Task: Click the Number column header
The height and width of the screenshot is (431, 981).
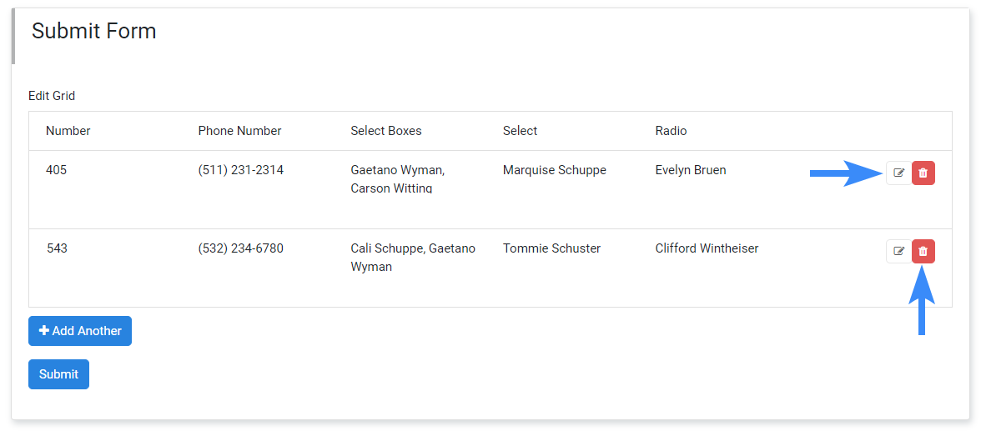Action: click(x=68, y=131)
